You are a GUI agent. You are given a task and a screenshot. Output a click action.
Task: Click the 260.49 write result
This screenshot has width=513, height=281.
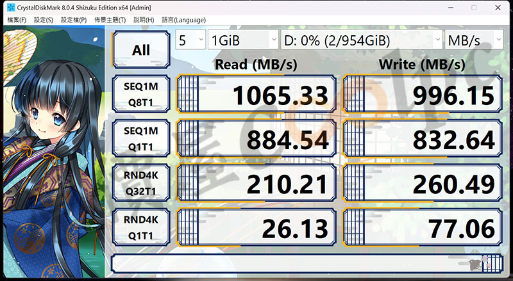(x=423, y=183)
